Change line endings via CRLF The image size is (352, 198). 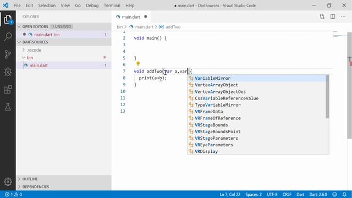pyautogui.click(x=287, y=194)
